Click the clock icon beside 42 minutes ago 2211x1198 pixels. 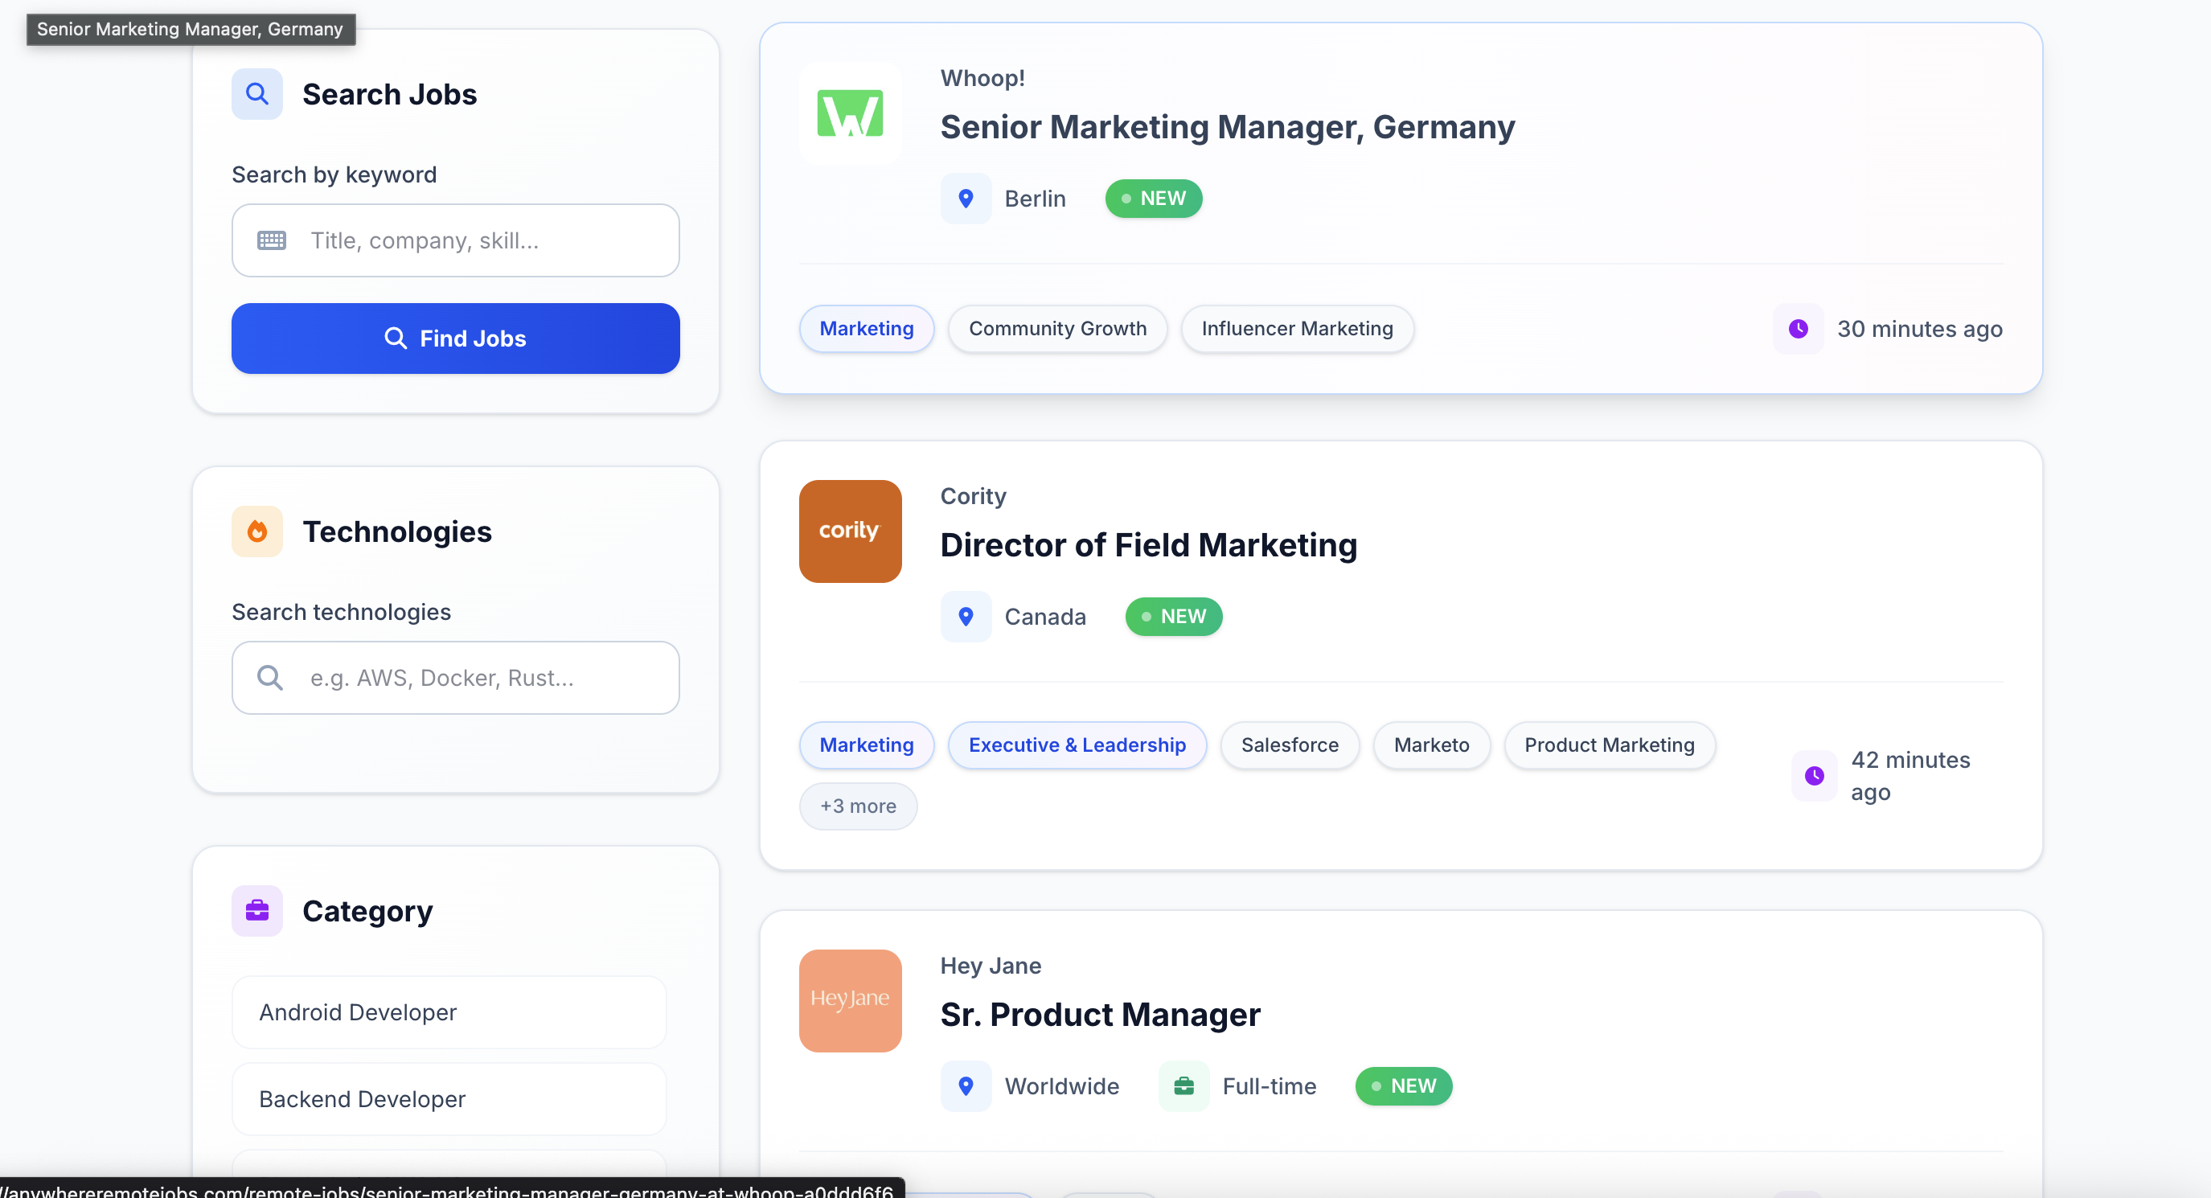pyautogui.click(x=1815, y=776)
